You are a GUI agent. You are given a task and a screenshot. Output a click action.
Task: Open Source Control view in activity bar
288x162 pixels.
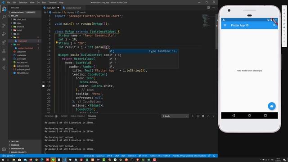pos(4,26)
